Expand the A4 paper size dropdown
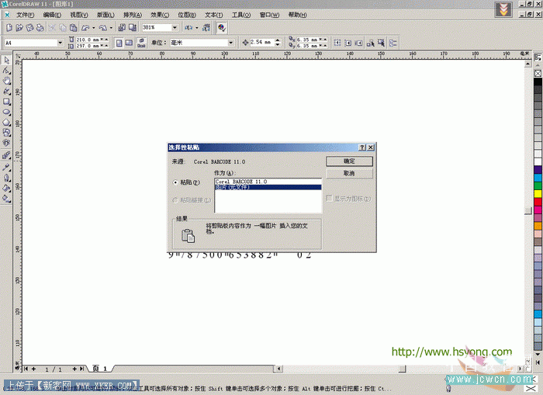This screenshot has width=543, height=395. [x=64, y=43]
